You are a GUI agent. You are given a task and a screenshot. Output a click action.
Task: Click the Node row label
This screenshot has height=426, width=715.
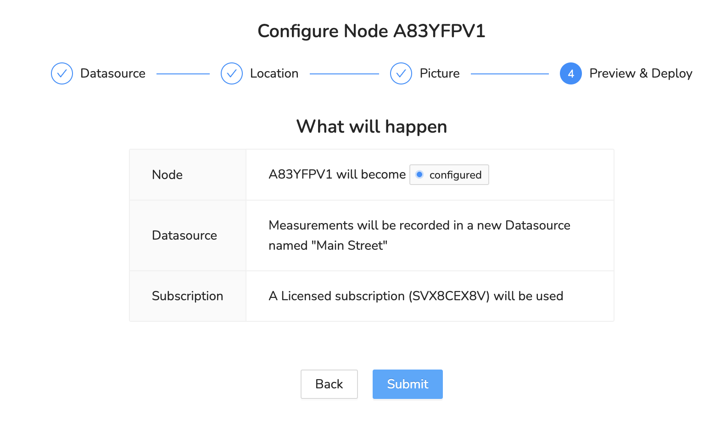[167, 175]
